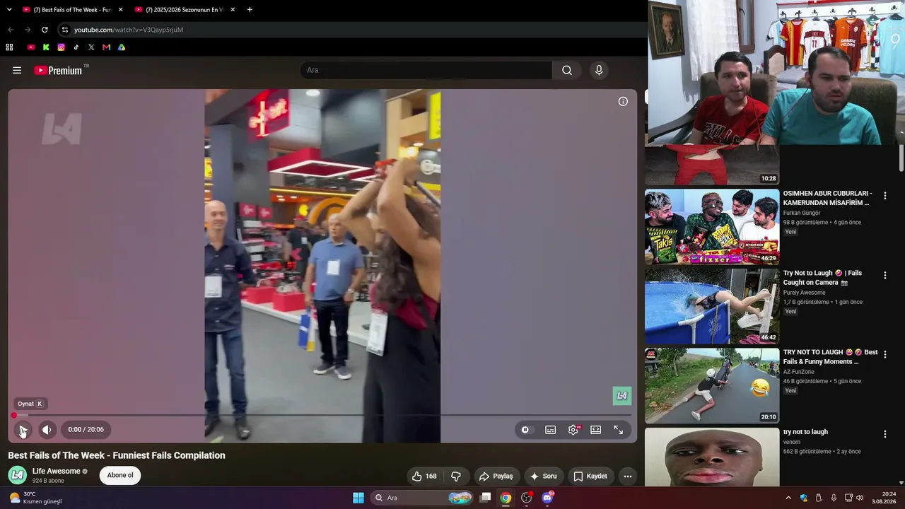Toggle autoplay switch in player
Screen dimensions: 905x509
coord(525,430)
